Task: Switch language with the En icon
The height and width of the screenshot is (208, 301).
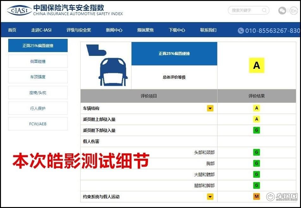Action: (x=293, y=10)
